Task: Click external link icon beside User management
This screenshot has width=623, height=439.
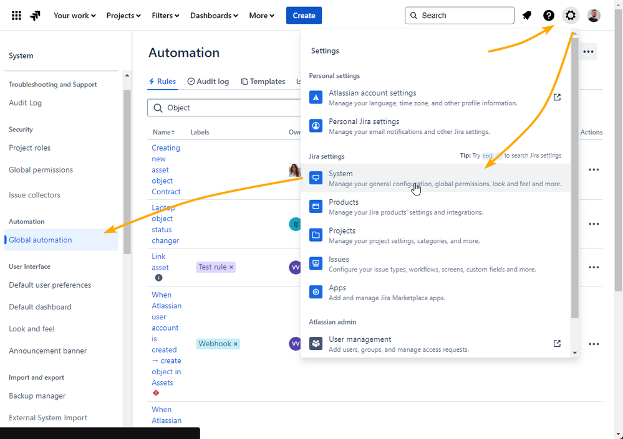Action: [x=557, y=344]
